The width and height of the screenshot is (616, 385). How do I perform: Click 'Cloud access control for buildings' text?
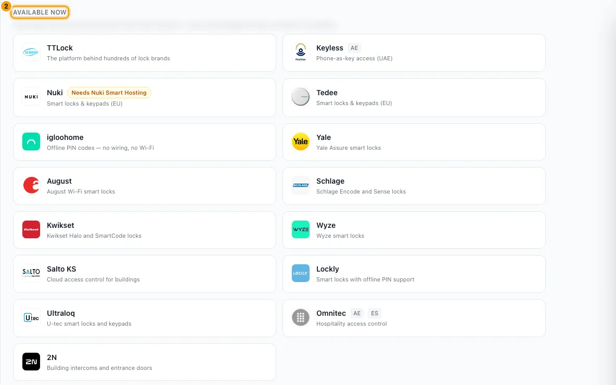[x=93, y=279]
